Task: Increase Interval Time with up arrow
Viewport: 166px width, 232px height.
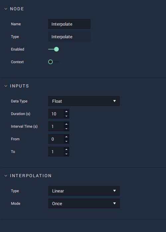Action: (x=66, y=124)
